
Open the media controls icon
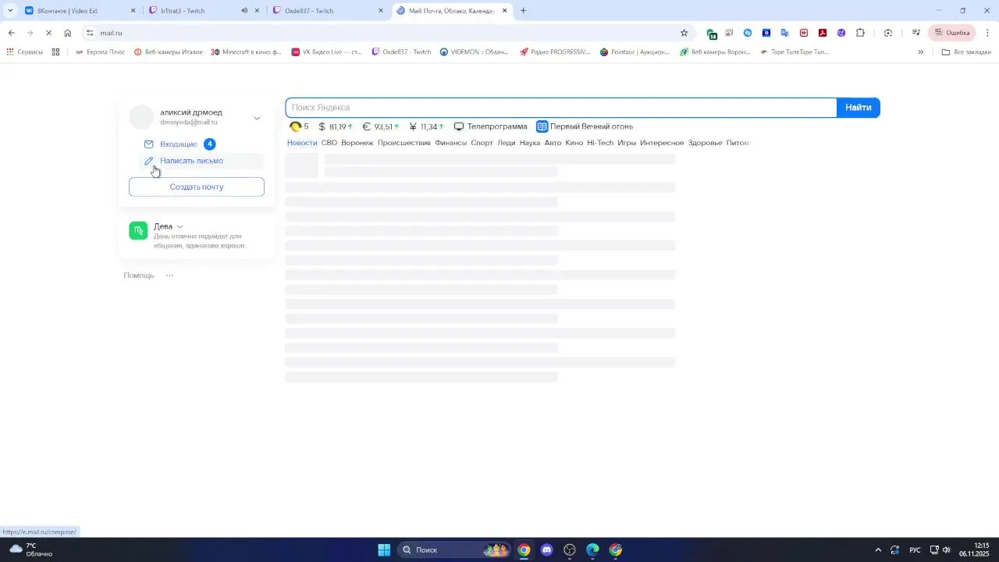coord(916,33)
